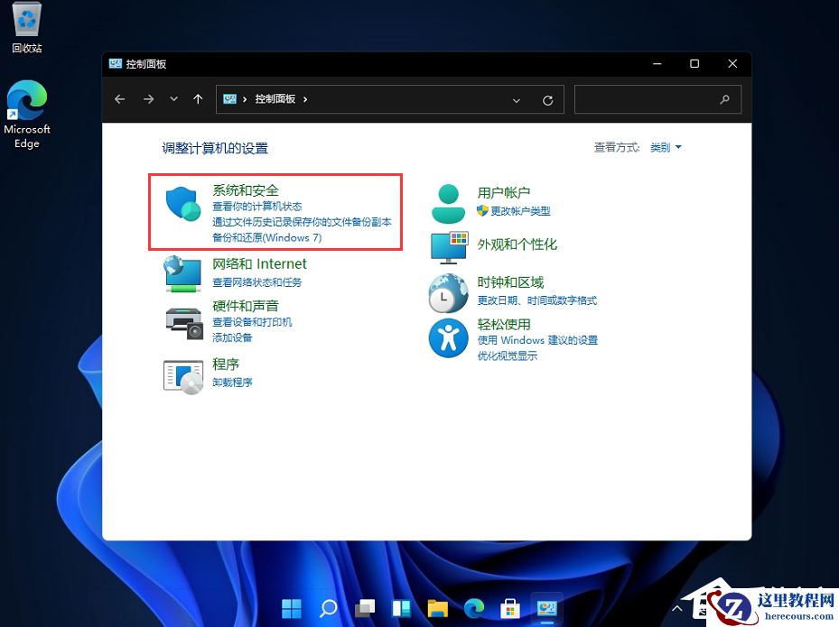Click the 时钟和区域 clock icon
839x627 pixels.
point(448,292)
